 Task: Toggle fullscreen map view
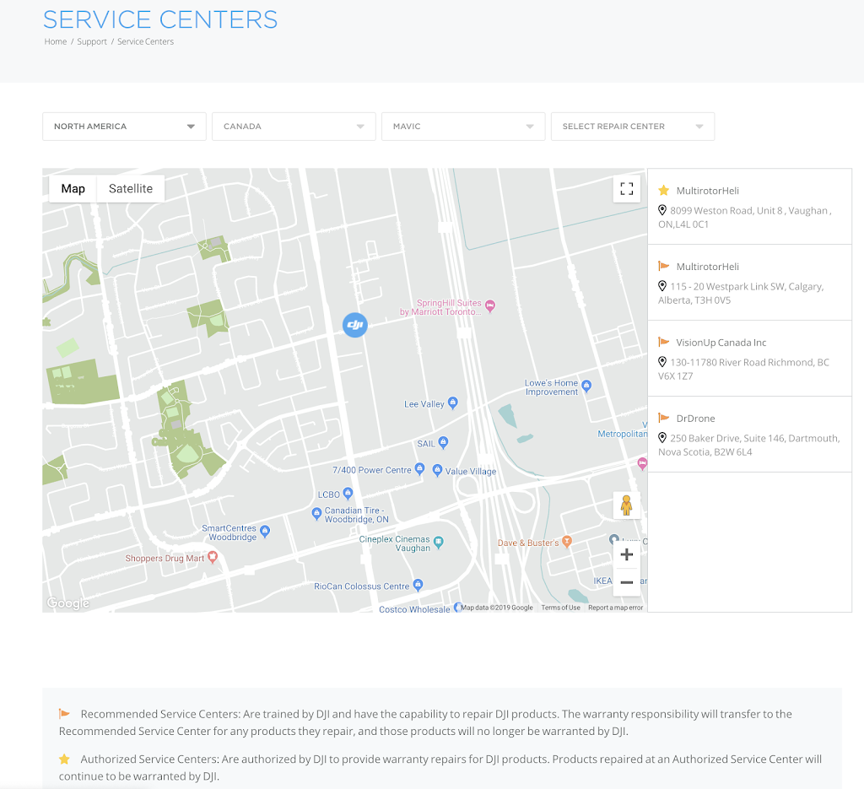[627, 189]
